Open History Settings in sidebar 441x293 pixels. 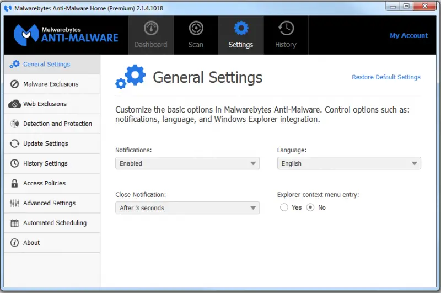tap(52, 163)
